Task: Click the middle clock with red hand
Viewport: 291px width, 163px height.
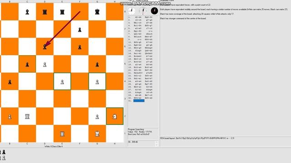Action: coord(142,11)
